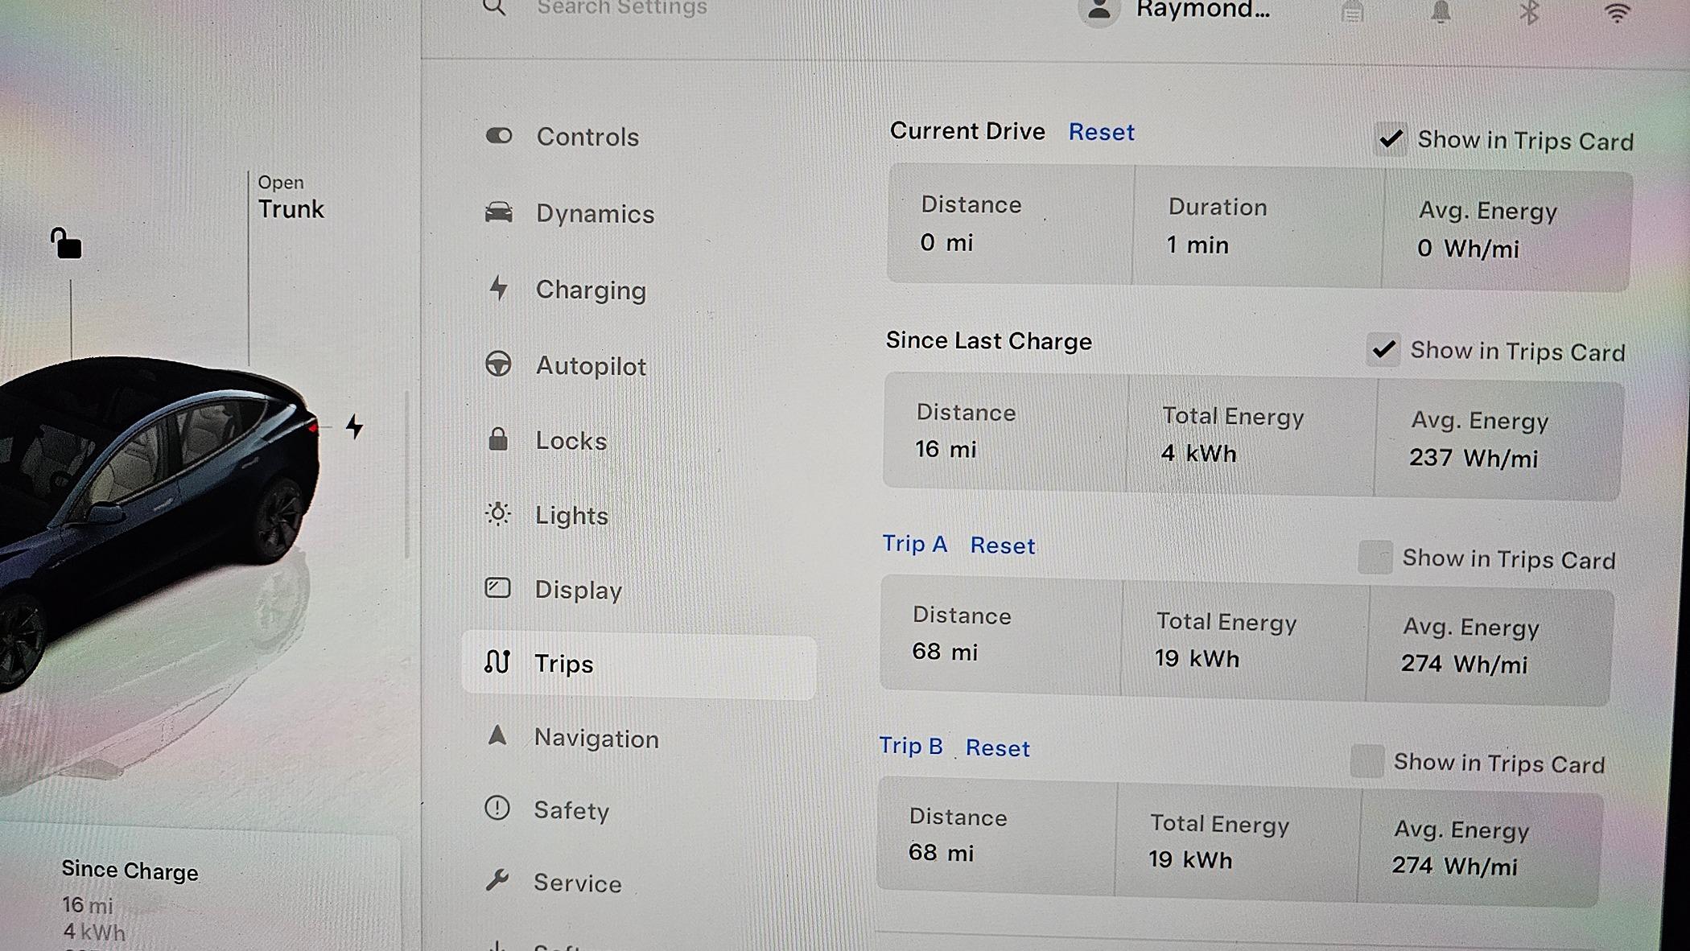1690x951 pixels.
Task: Tap the unlocked padlock icon beside the car
Action: pos(66,244)
